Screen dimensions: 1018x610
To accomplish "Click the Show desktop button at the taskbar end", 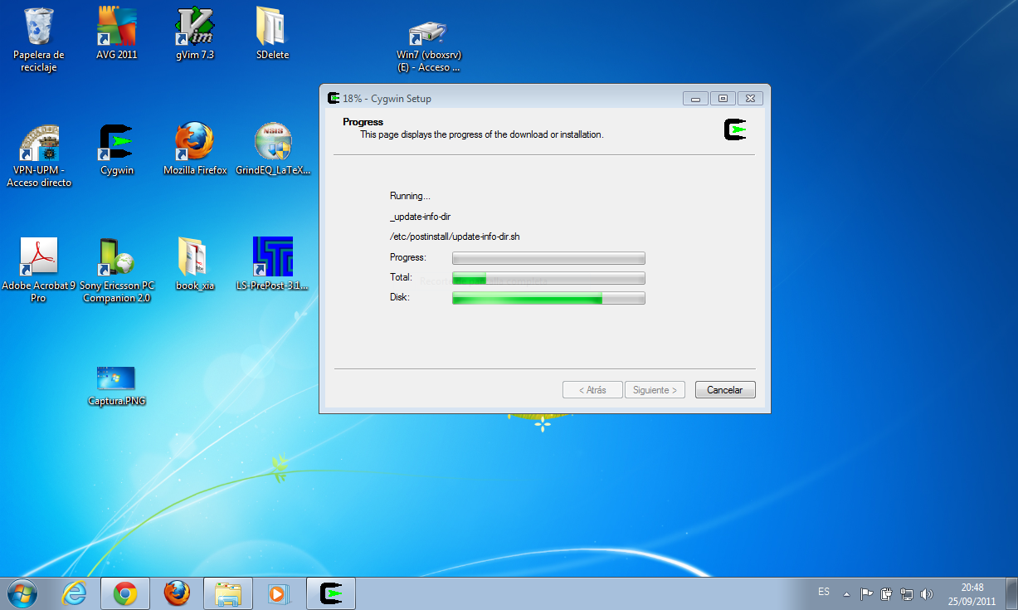I will (1011, 593).
